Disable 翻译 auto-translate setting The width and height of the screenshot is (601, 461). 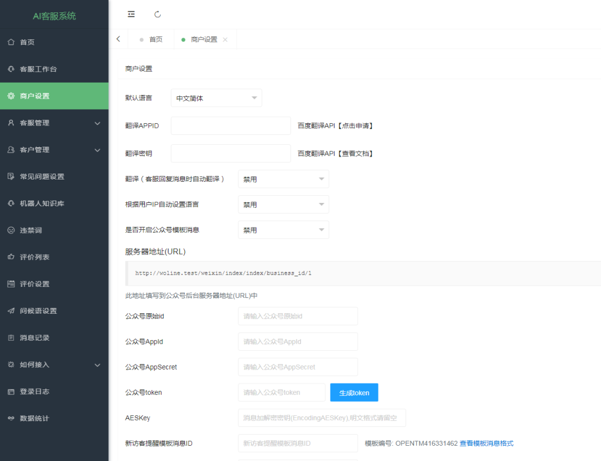tap(283, 178)
